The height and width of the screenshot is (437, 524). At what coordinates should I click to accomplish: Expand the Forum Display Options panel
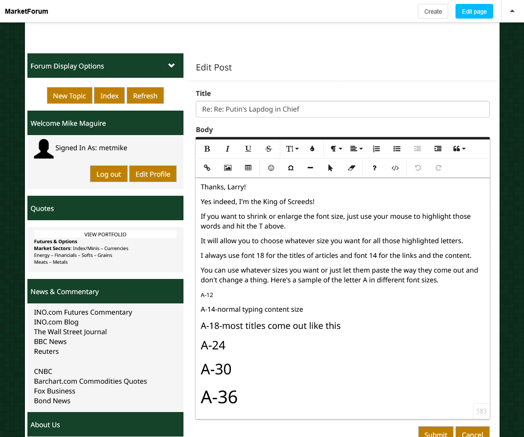click(171, 66)
